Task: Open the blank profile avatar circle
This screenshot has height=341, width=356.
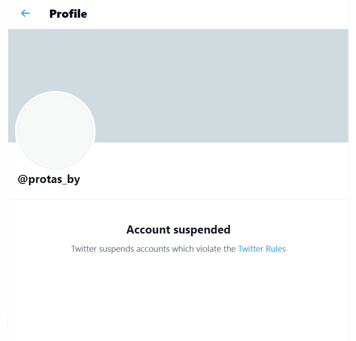Action: [x=55, y=131]
